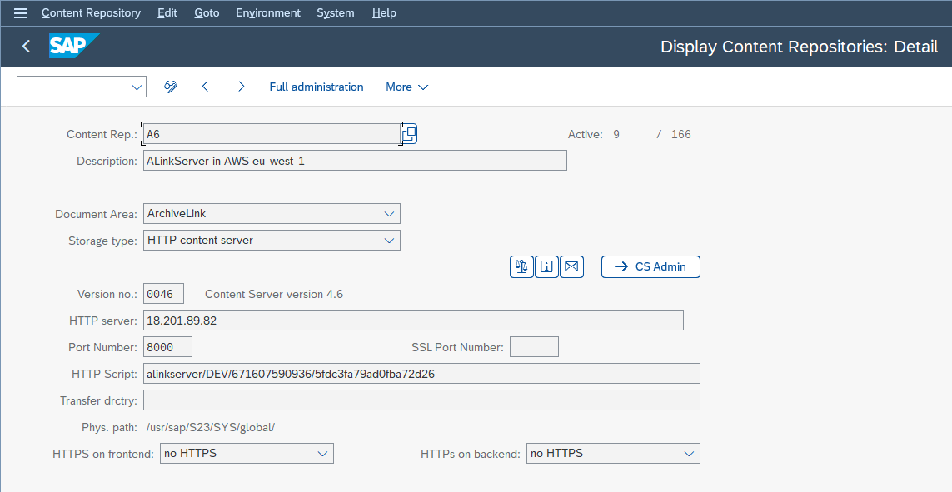Click the Version no. field 0046

pyautogui.click(x=163, y=294)
